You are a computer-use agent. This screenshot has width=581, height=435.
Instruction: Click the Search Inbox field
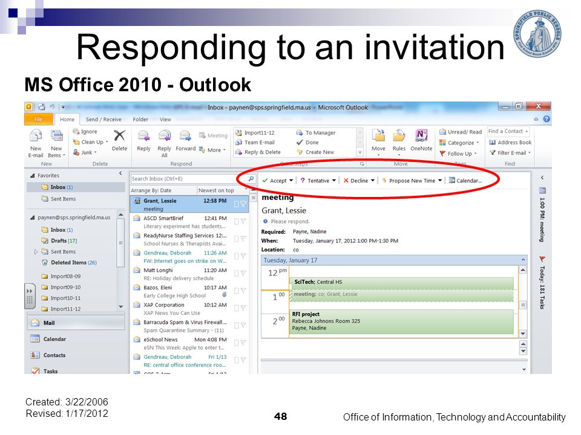point(188,179)
